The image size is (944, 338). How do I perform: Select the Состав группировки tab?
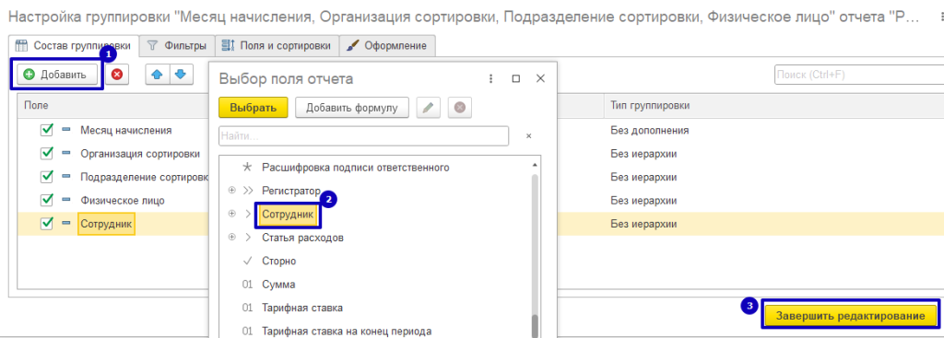pyautogui.click(x=74, y=45)
